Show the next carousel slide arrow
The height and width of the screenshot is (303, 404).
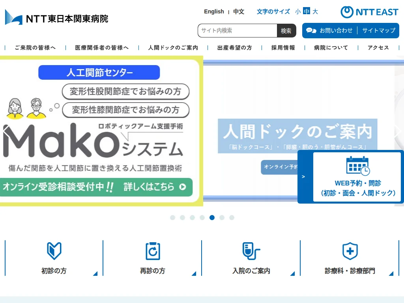pyautogui.click(x=398, y=131)
